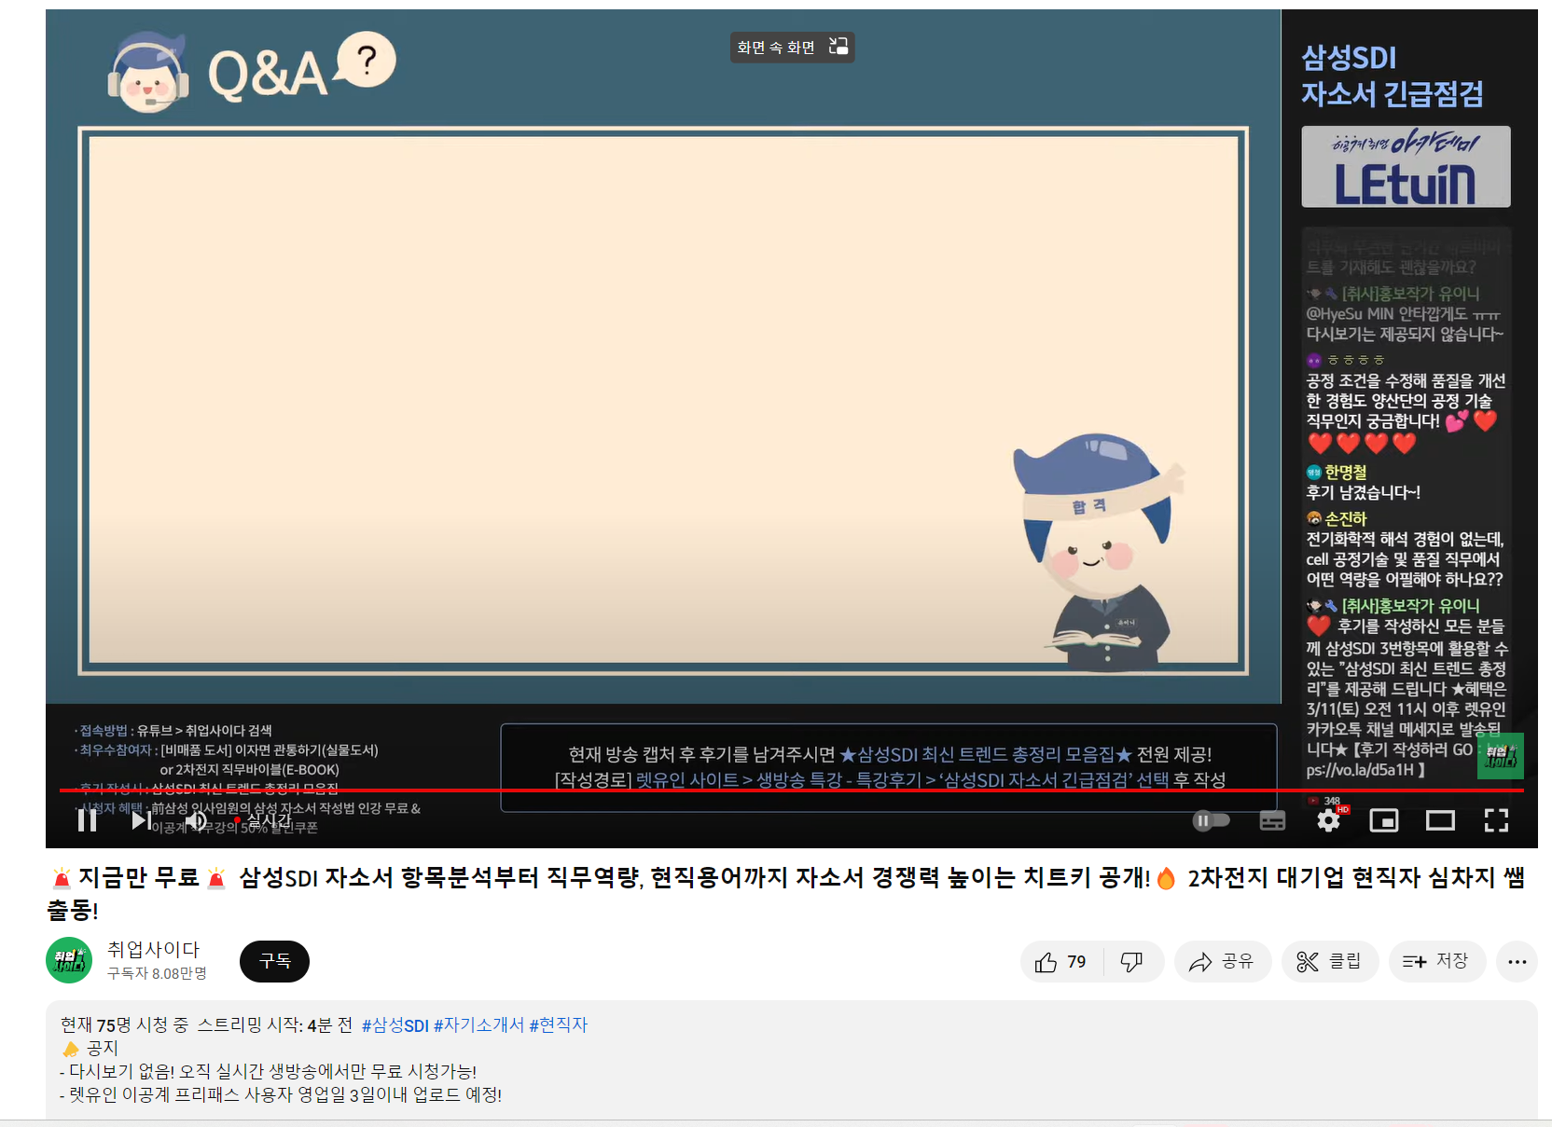Image resolution: width=1552 pixels, height=1127 pixels.
Task: Open more actions three-dot menu
Action: click(1517, 962)
